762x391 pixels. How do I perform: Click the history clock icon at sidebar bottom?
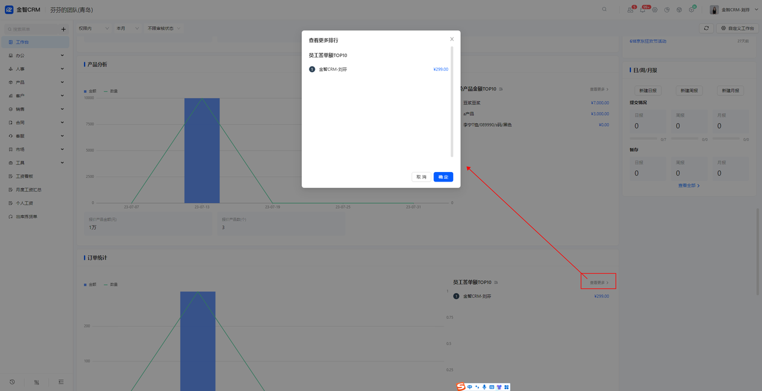(x=12, y=382)
